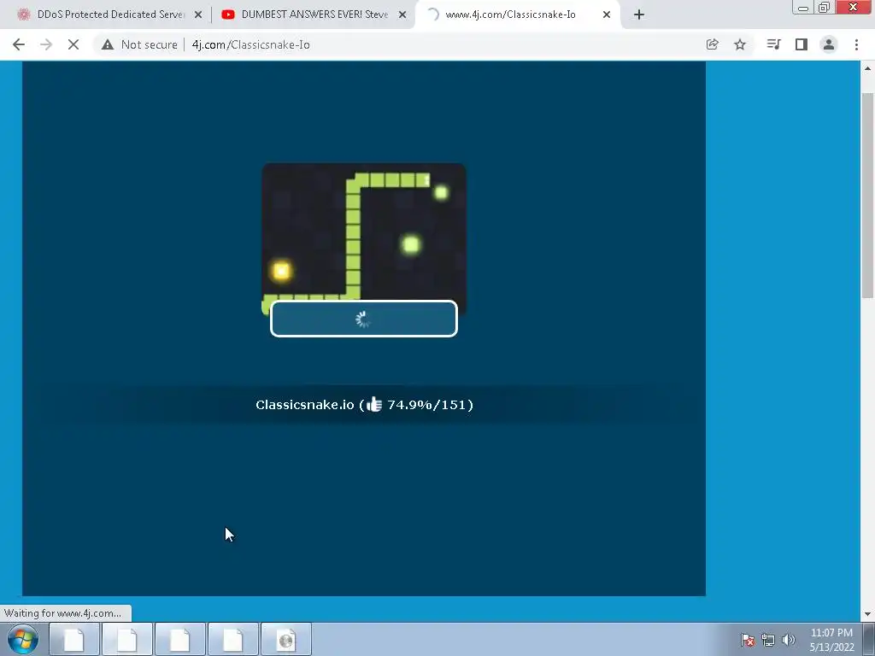Click the Action Center flag tray icon

tap(748, 640)
